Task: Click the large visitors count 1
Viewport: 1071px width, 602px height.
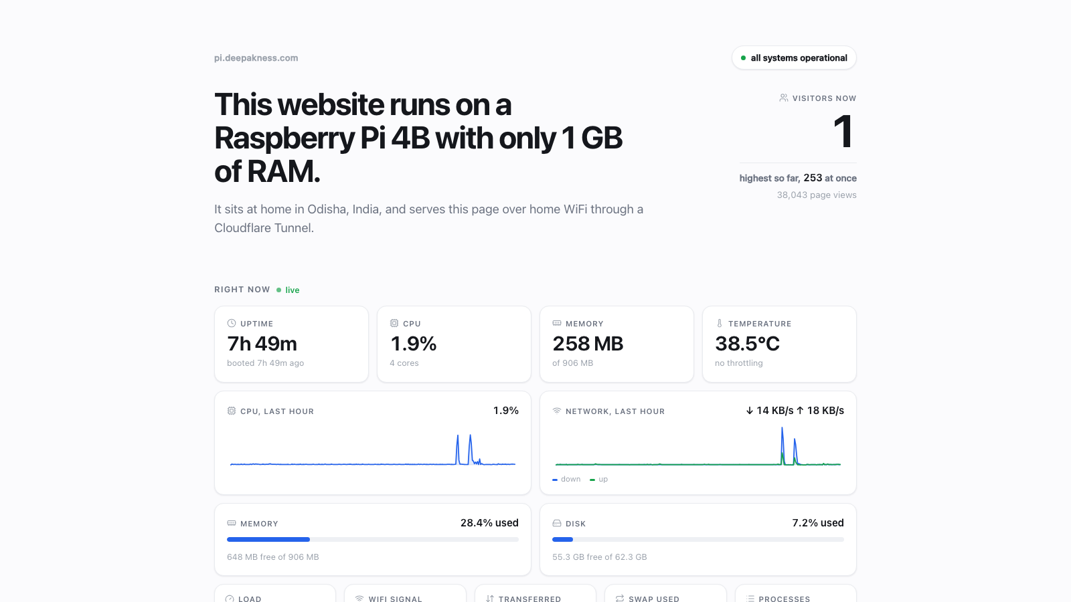Action: coord(843,132)
